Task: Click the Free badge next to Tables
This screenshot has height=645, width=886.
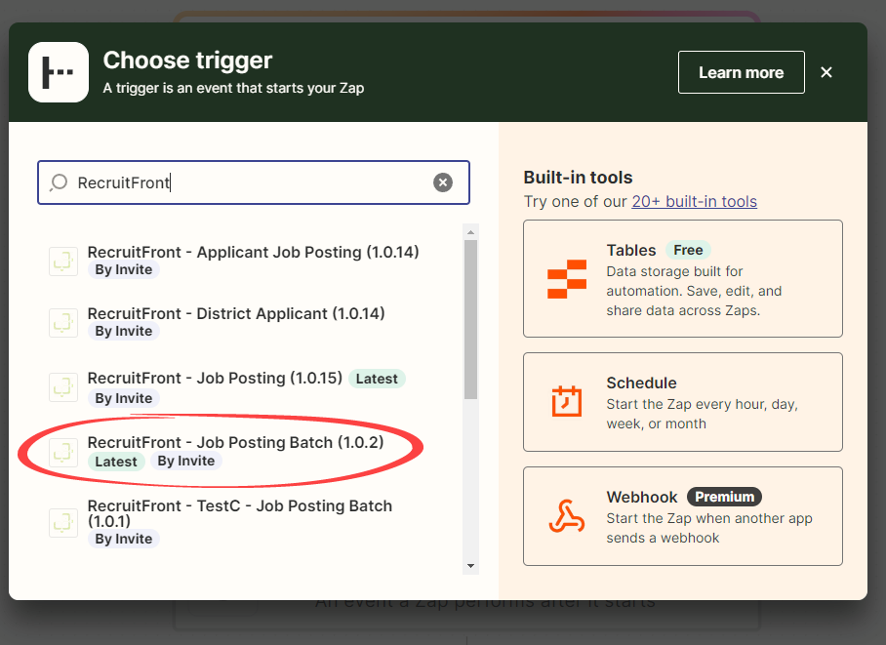Action: 688,250
